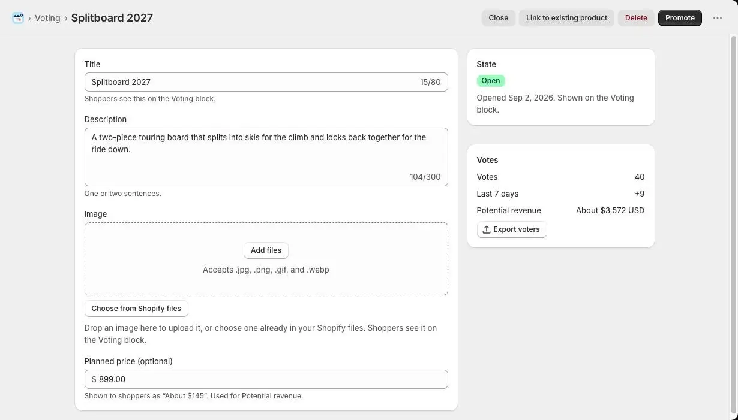Click the app logo icon in breadcrumb
738x420 pixels.
(x=18, y=18)
